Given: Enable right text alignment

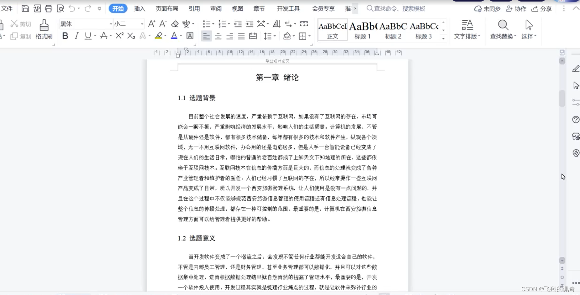Looking at the screenshot, I should 229,36.
